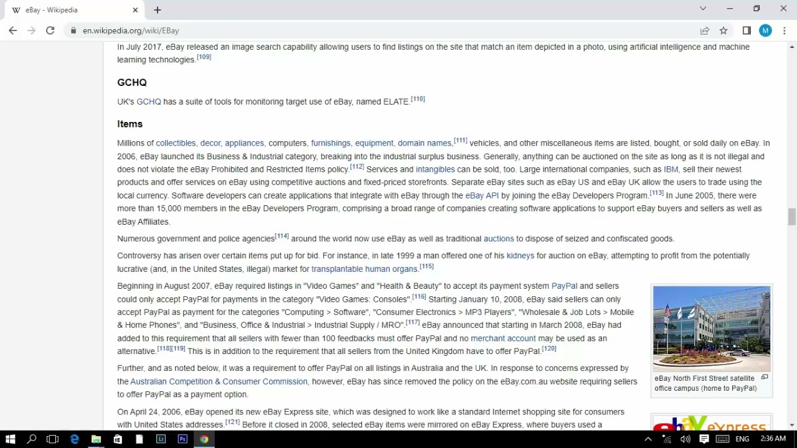Image resolution: width=797 pixels, height=448 pixels.
Task: Jump to citation 113
Action: point(656,192)
